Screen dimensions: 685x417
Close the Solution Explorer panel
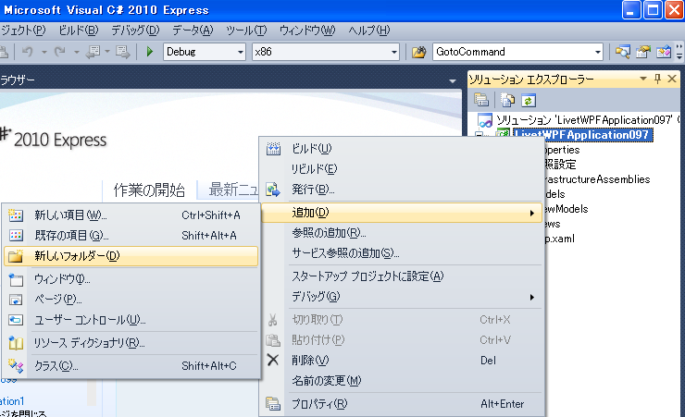pyautogui.click(x=672, y=79)
